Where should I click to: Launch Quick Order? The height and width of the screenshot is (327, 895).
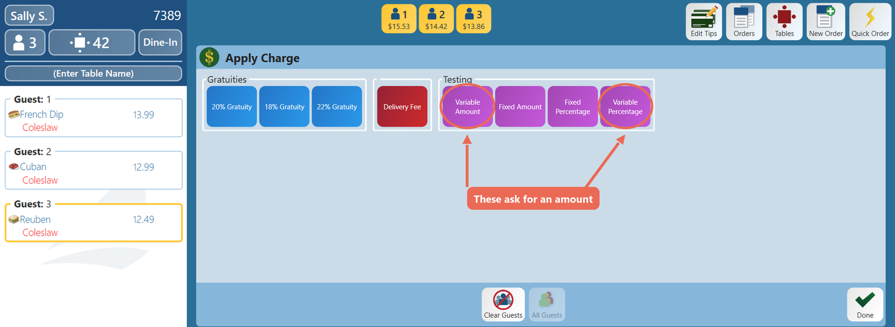click(870, 21)
